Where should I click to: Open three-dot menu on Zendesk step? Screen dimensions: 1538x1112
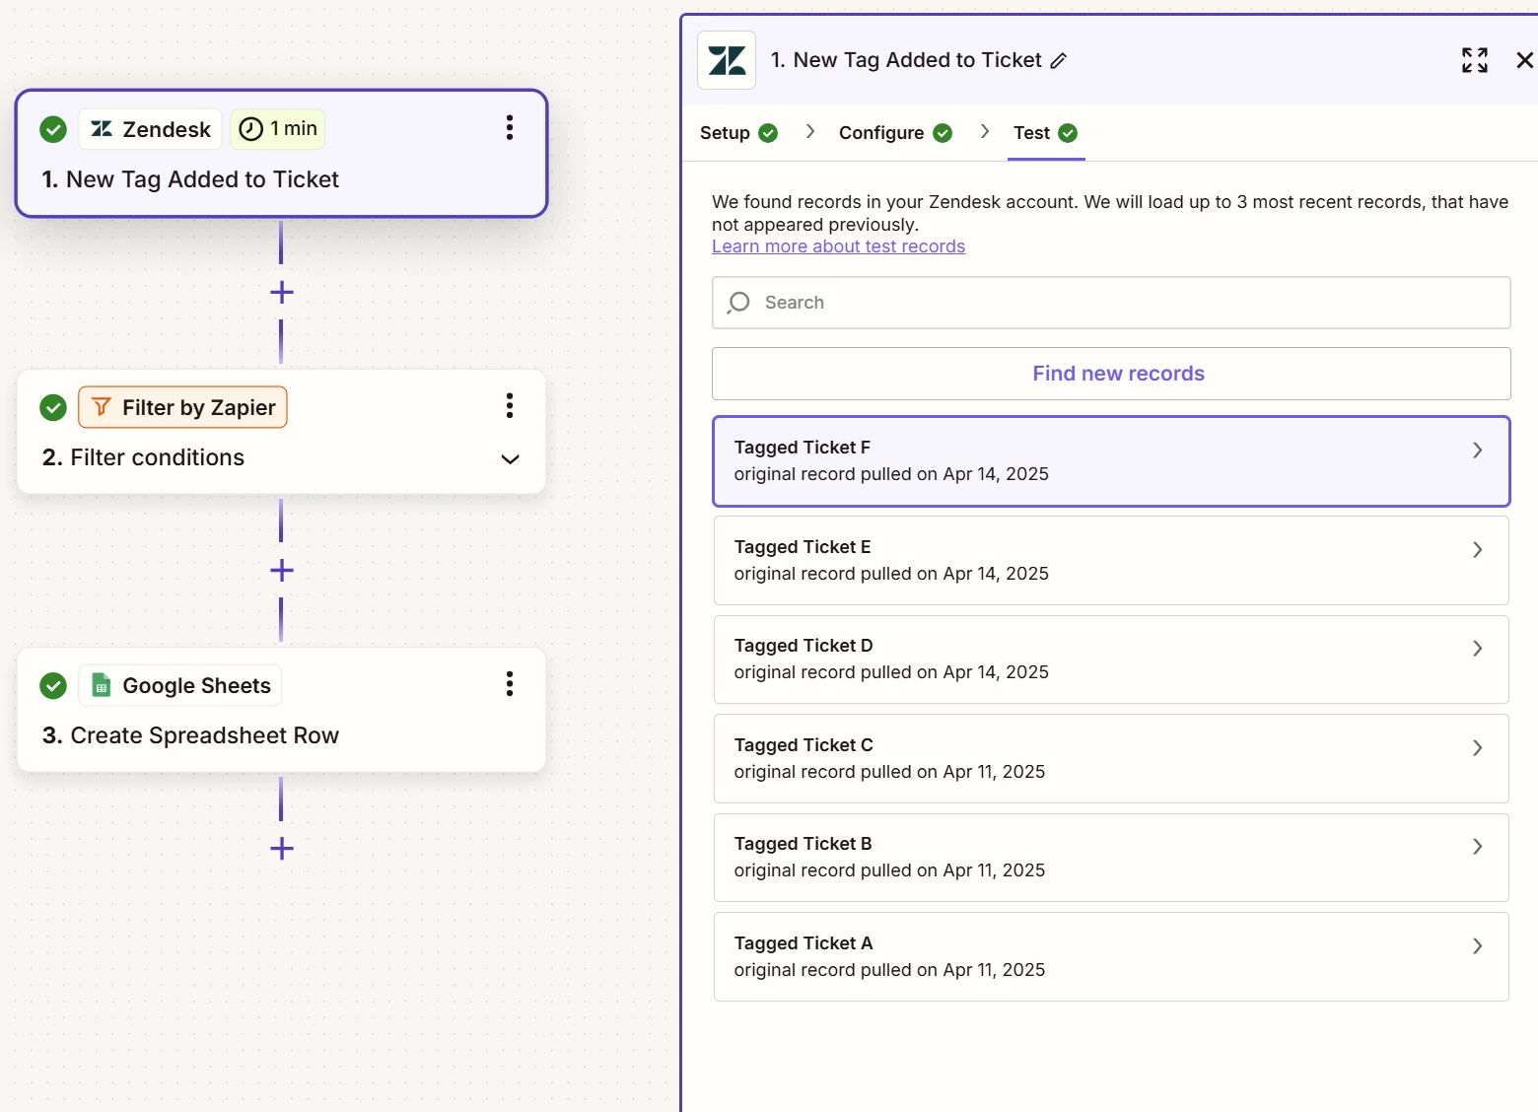[x=510, y=128]
